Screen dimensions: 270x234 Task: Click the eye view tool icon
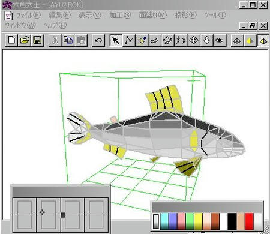coord(220,40)
